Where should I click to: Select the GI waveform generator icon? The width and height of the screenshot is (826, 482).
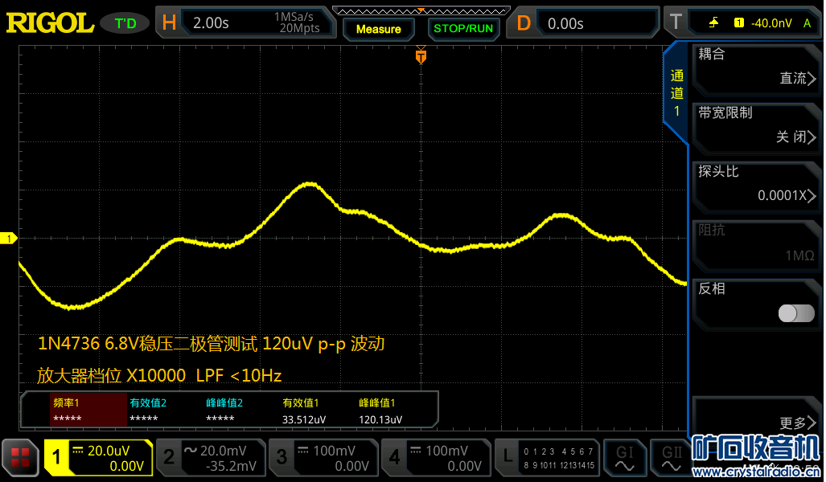coord(625,458)
